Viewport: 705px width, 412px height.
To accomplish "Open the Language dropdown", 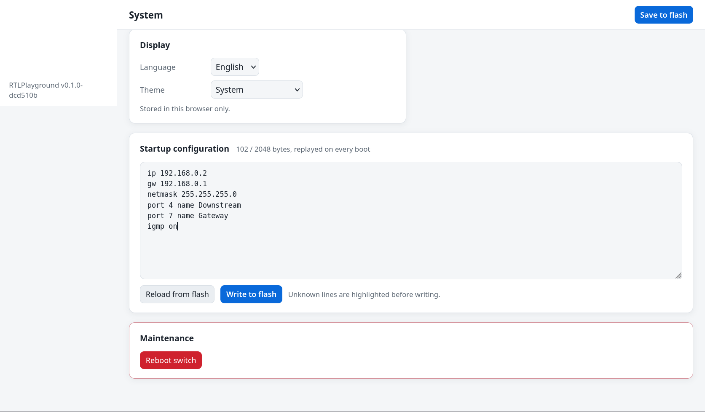I will point(235,67).
